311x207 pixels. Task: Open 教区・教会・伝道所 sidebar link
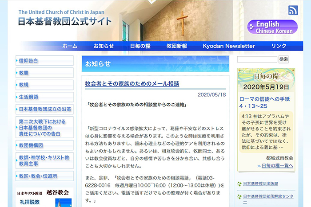pos(44,176)
